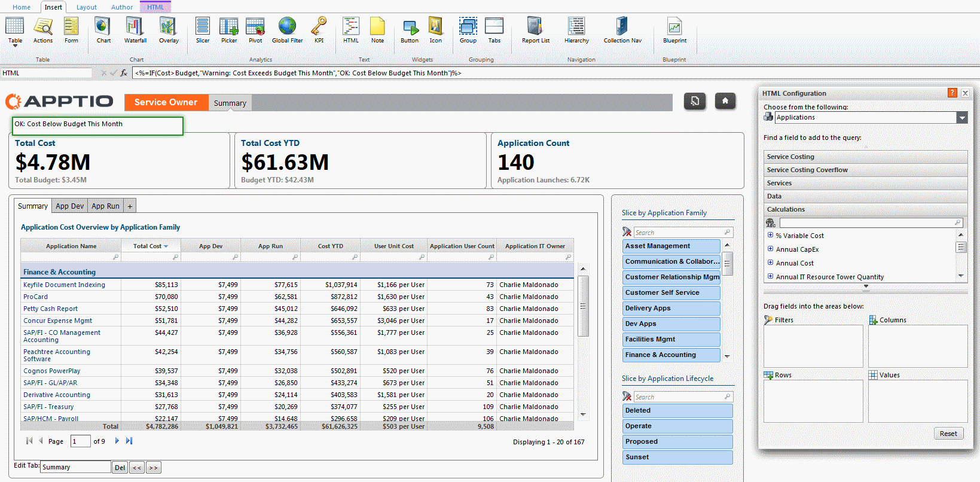Click the home icon button
This screenshot has height=482, width=980.
[725, 101]
